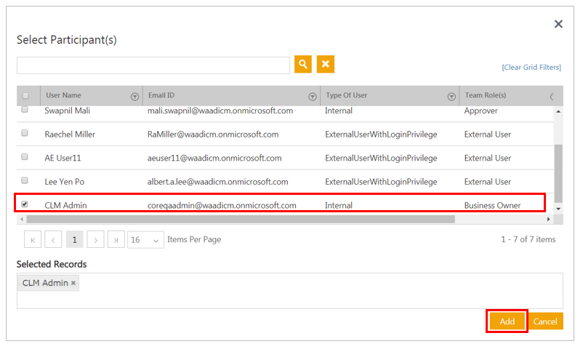The height and width of the screenshot is (349, 583).
Task: Click the Clear Grid Filters link
Action: click(531, 68)
